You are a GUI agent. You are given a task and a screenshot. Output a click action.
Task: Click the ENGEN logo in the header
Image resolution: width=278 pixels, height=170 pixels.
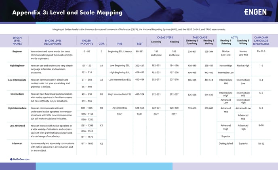point(255,12)
